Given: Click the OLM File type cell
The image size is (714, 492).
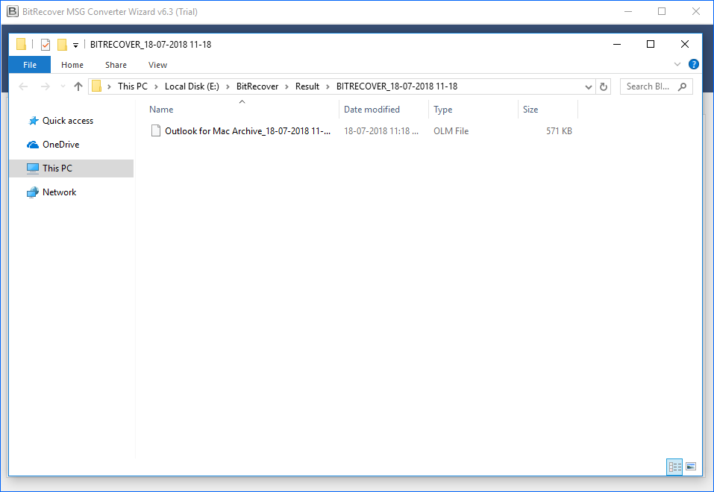Looking at the screenshot, I should click(451, 131).
